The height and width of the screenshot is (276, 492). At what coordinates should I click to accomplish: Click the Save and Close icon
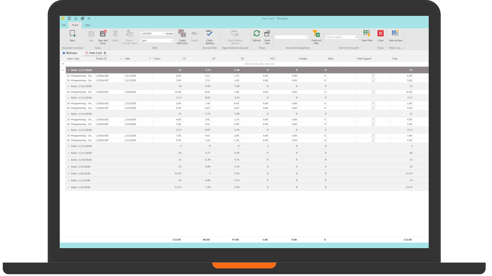[103, 34]
